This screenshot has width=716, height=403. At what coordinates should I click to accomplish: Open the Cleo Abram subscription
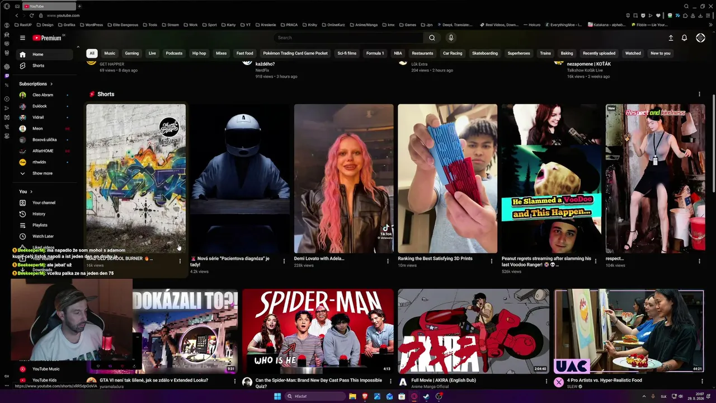(45, 95)
